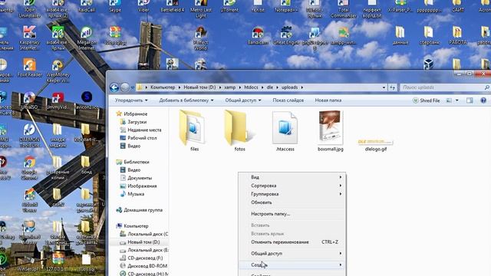
Task: Click the uTorrent desktop shortcut
Action: 229,6
